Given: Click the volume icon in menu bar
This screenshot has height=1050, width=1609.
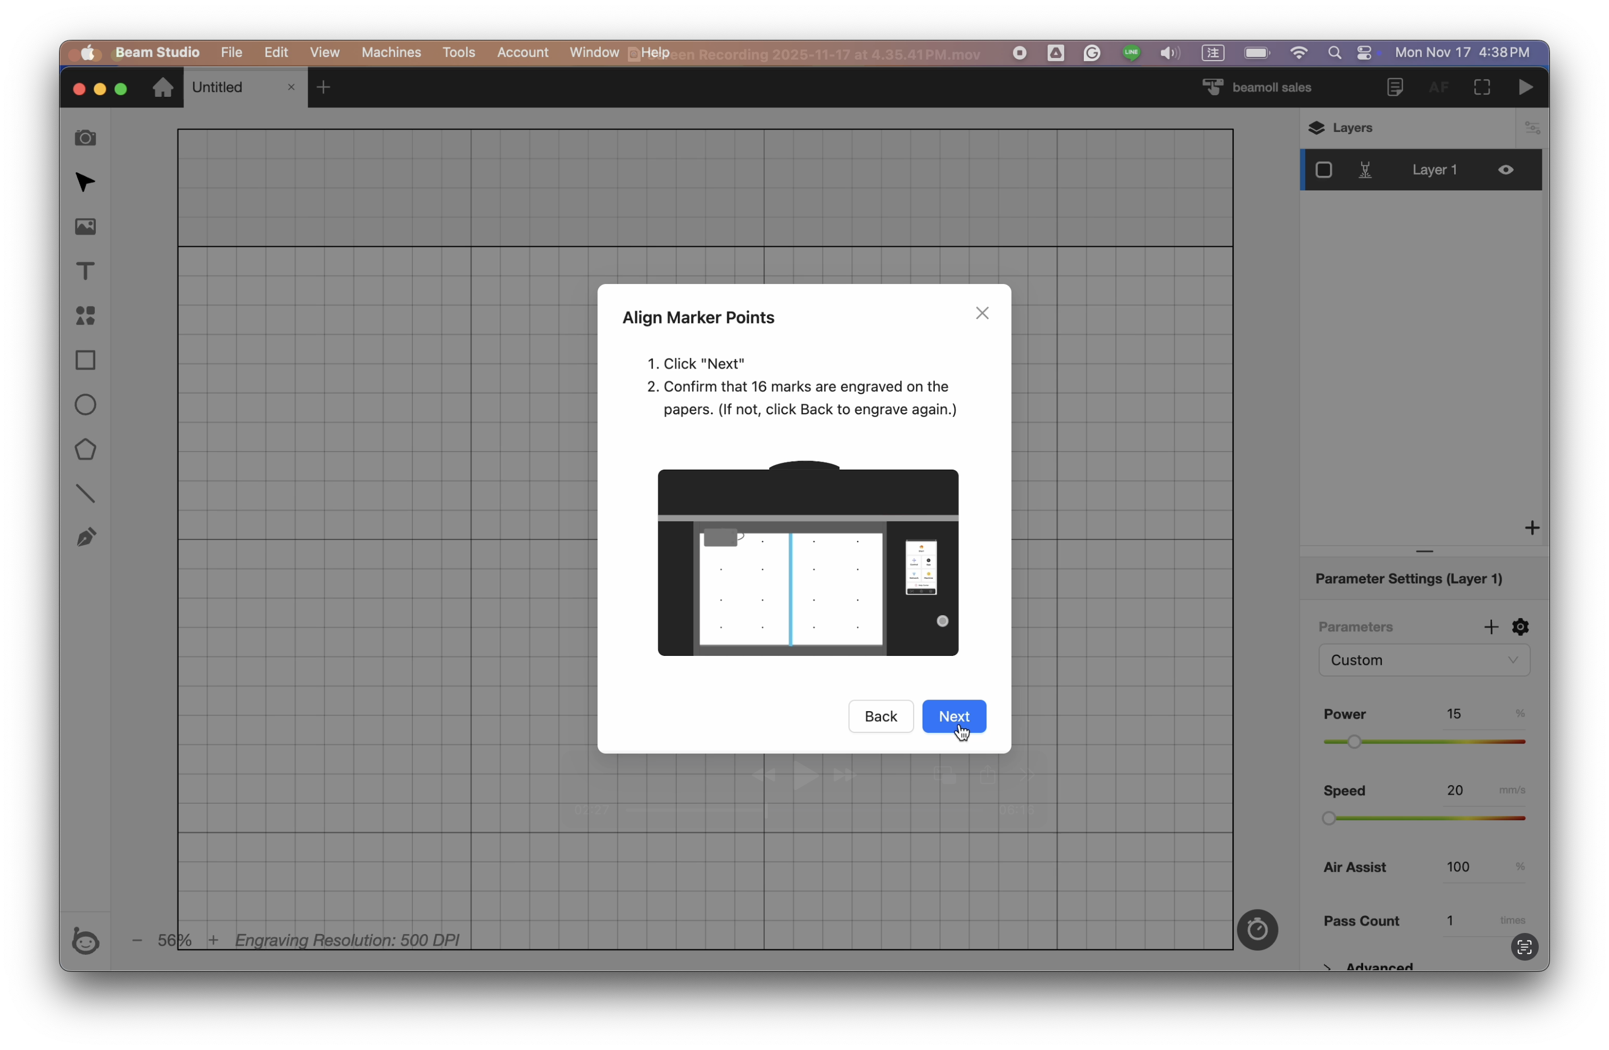Looking at the screenshot, I should coord(1170,53).
